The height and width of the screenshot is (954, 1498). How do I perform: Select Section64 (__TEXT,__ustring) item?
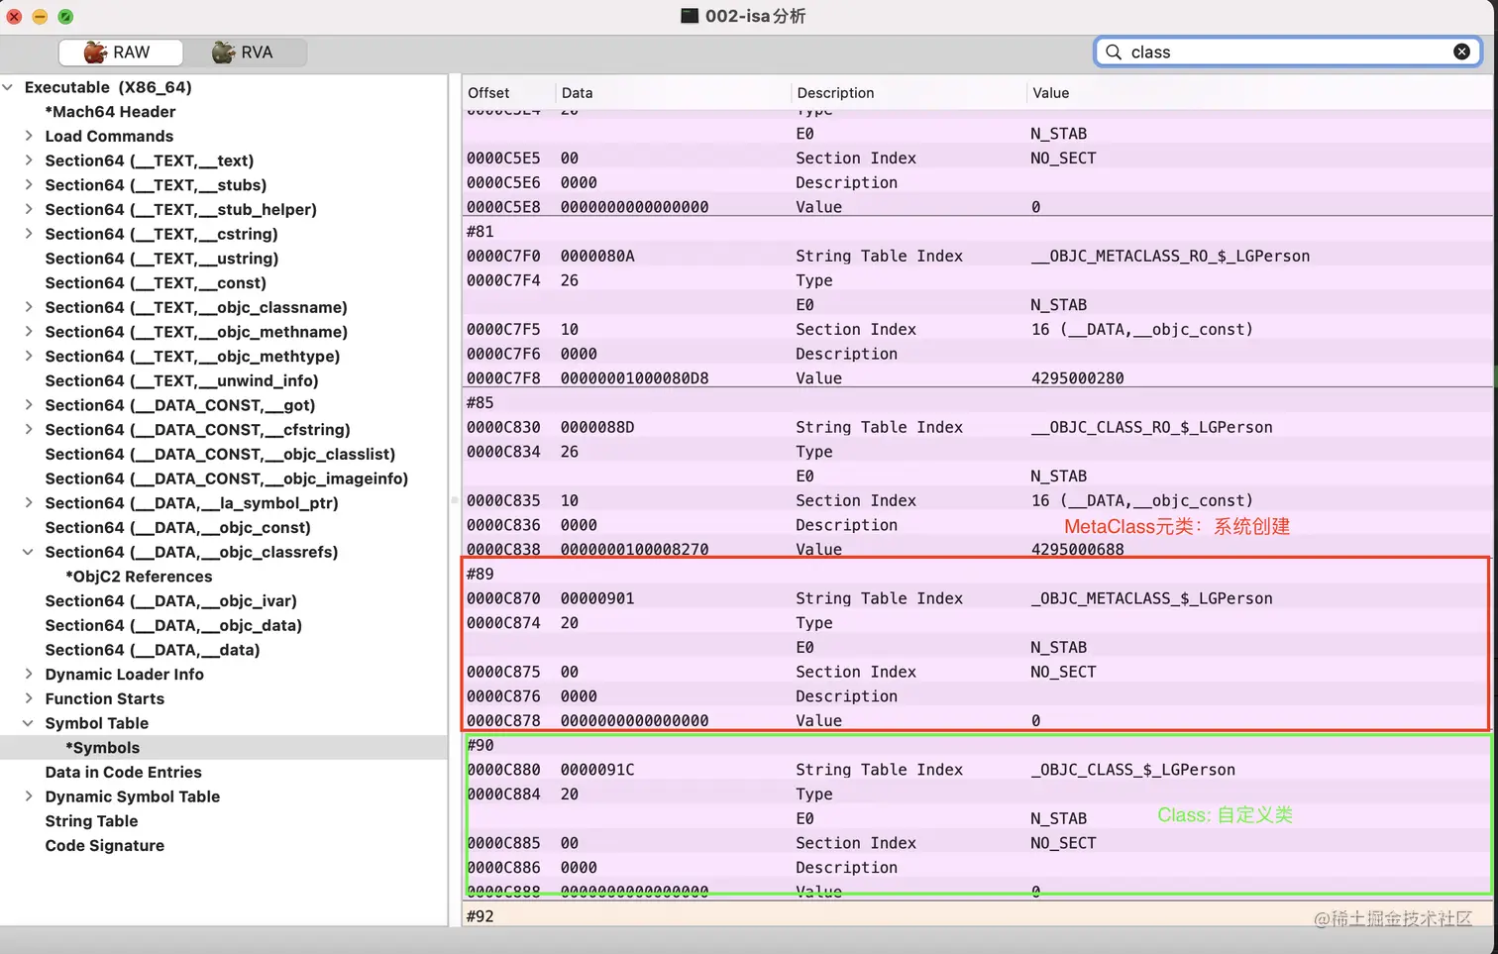coord(161,259)
